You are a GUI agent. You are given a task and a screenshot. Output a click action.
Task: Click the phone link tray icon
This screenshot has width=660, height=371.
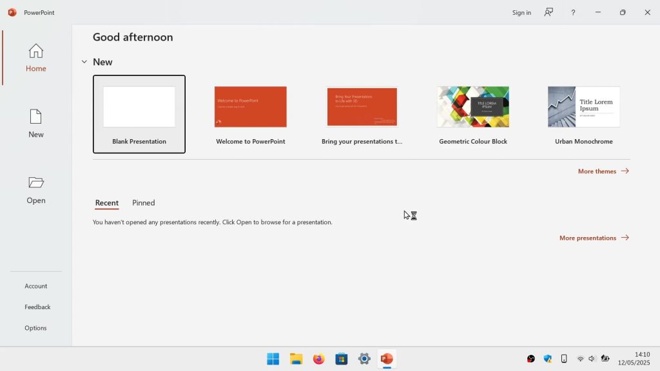(x=564, y=359)
